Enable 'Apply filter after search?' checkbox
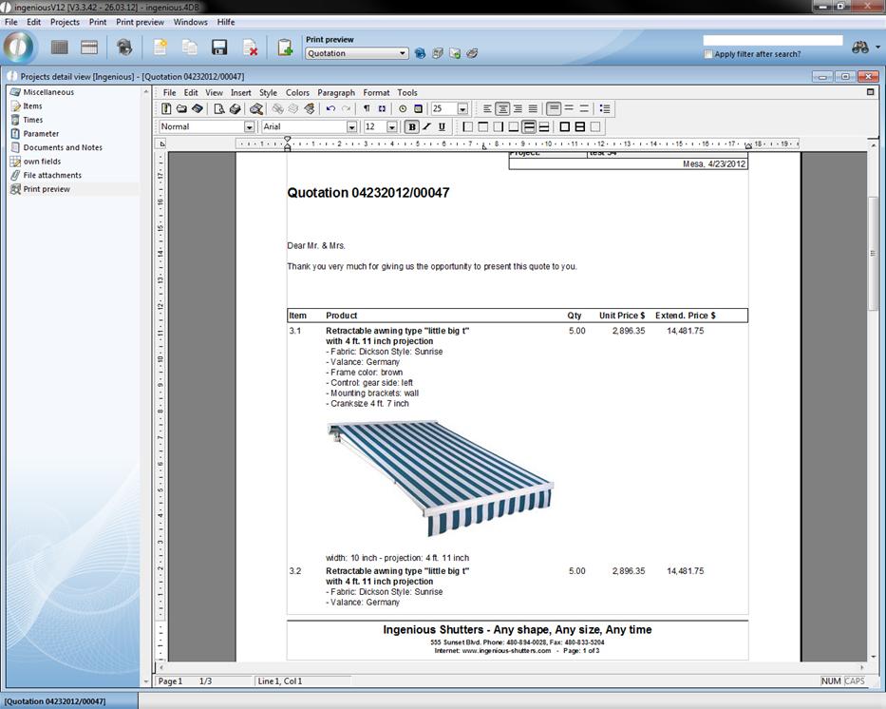 (708, 54)
